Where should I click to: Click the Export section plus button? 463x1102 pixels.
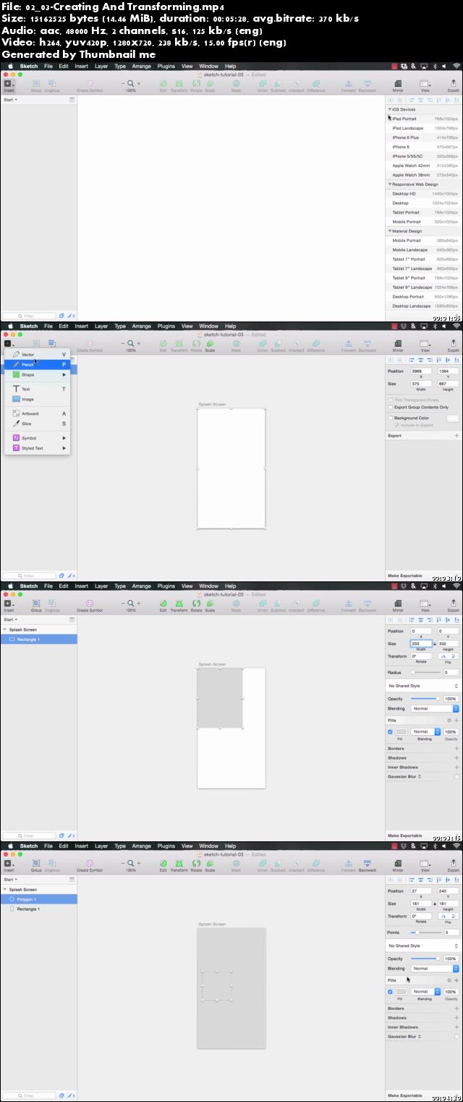click(x=456, y=436)
